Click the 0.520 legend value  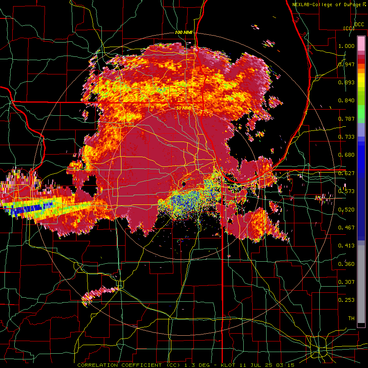[x=346, y=209]
